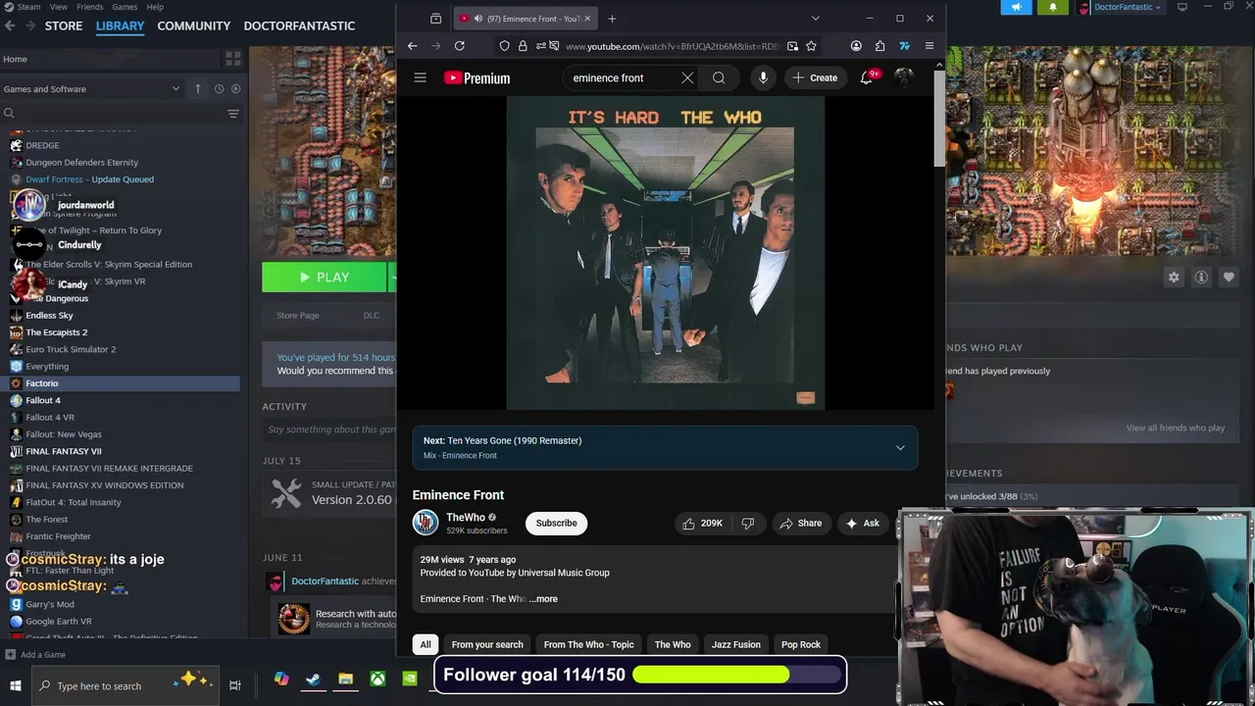Go back in the browser

(413, 46)
